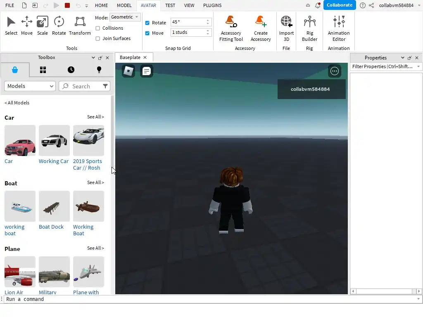The image size is (423, 317).
Task: Click the Play button in the quick bar
Action: tap(56, 5)
